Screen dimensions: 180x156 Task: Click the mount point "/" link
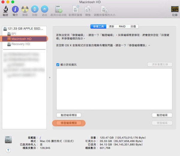40,138
